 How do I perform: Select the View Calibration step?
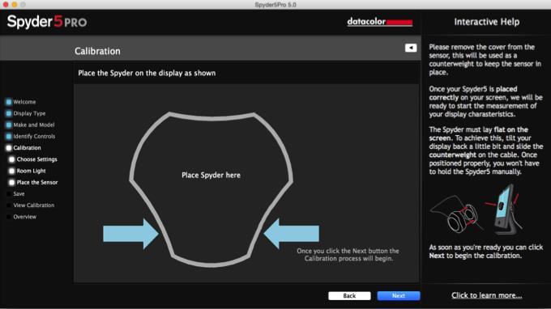(34, 205)
